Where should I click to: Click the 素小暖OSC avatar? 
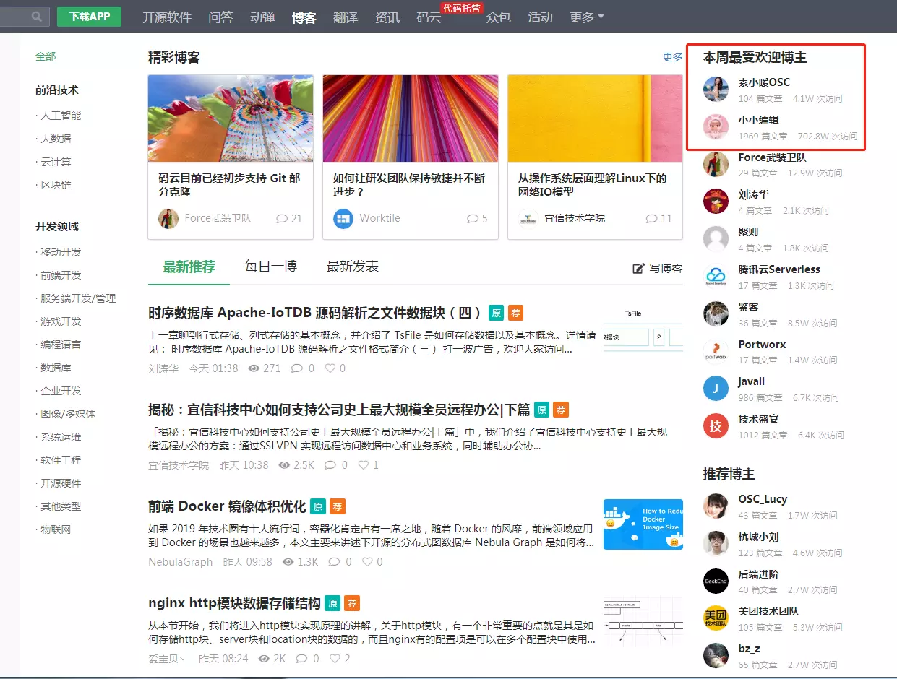click(x=716, y=90)
